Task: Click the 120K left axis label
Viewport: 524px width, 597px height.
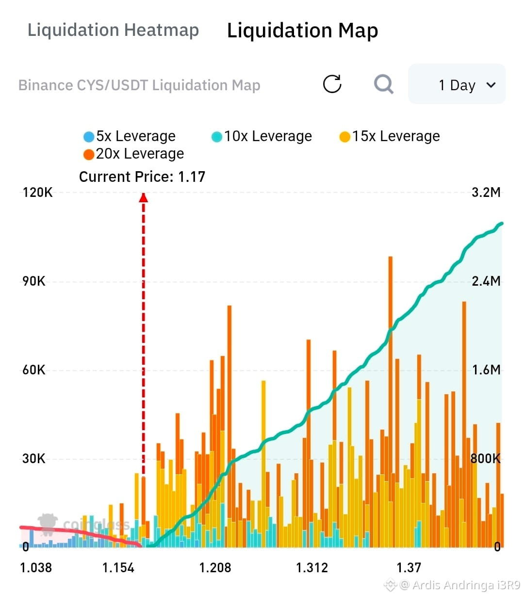Action: [37, 193]
